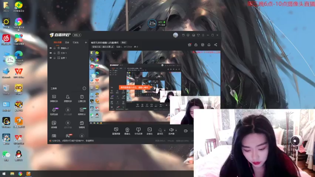Mute the microphone in the bottom toolbar
The width and height of the screenshot is (315, 177).
[x=160, y=131]
